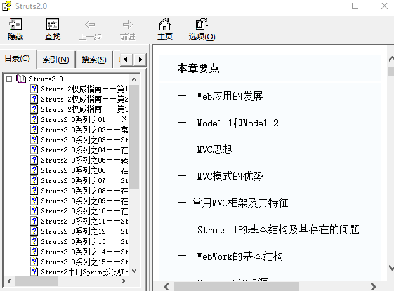The height and width of the screenshot is (291, 394).
Task: Open topic Struts2中用Spring实现Io
Action: coord(84,272)
